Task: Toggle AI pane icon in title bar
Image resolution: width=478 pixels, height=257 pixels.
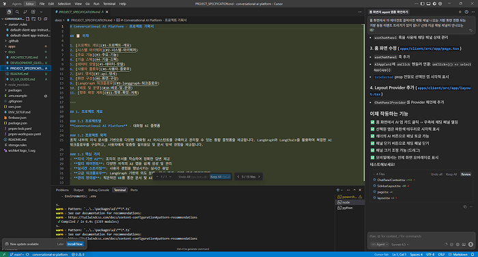Action: (x=434, y=3)
